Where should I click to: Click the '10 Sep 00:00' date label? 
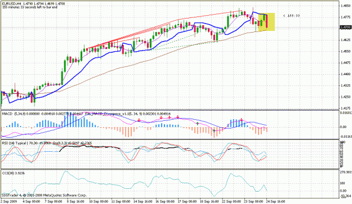[99, 202]
